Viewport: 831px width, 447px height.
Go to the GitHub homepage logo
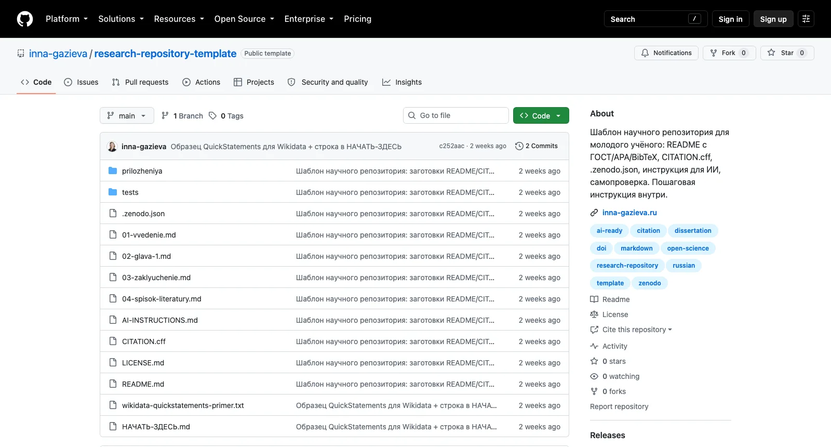click(25, 19)
